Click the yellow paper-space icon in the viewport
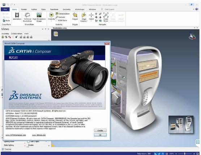The height and width of the screenshot is (155, 201). pyautogui.click(x=56, y=34)
